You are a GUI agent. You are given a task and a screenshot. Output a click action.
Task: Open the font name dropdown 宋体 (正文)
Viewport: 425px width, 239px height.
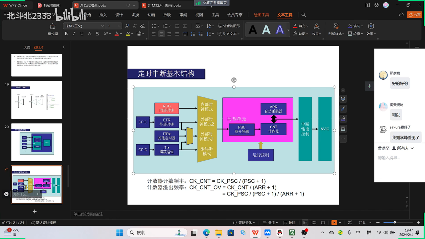click(x=84, y=26)
